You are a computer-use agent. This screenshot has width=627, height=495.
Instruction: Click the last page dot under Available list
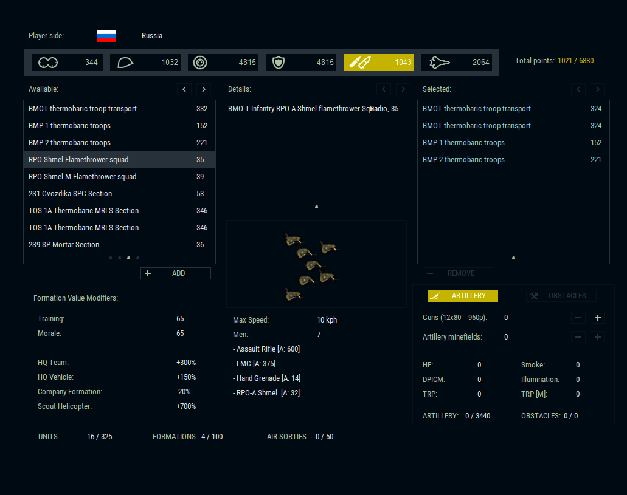[137, 258]
